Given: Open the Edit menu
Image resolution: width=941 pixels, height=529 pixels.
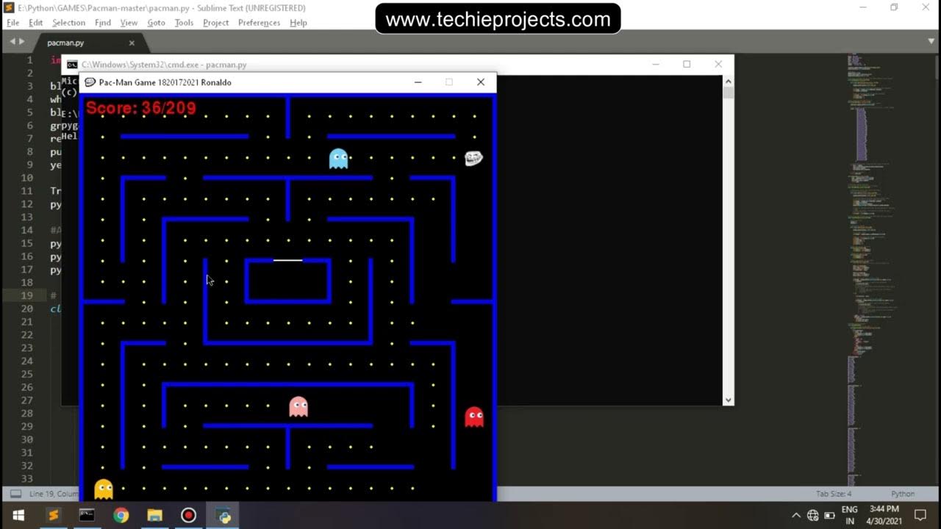Looking at the screenshot, I should click(36, 23).
